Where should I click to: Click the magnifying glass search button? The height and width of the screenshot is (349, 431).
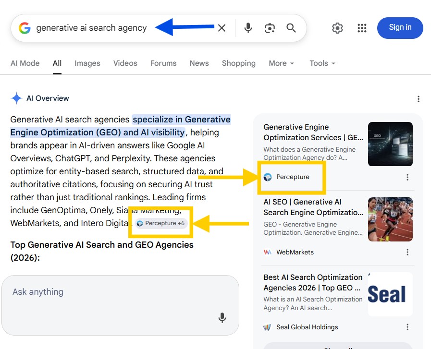291,28
